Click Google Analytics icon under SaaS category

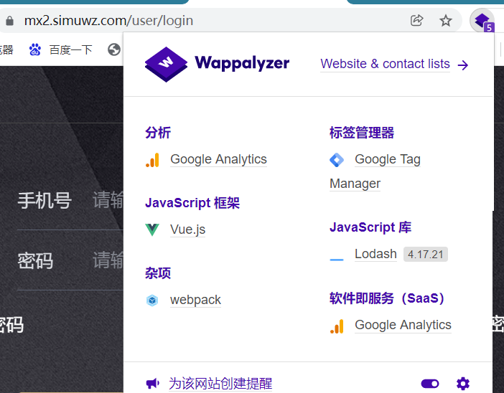[x=337, y=326]
